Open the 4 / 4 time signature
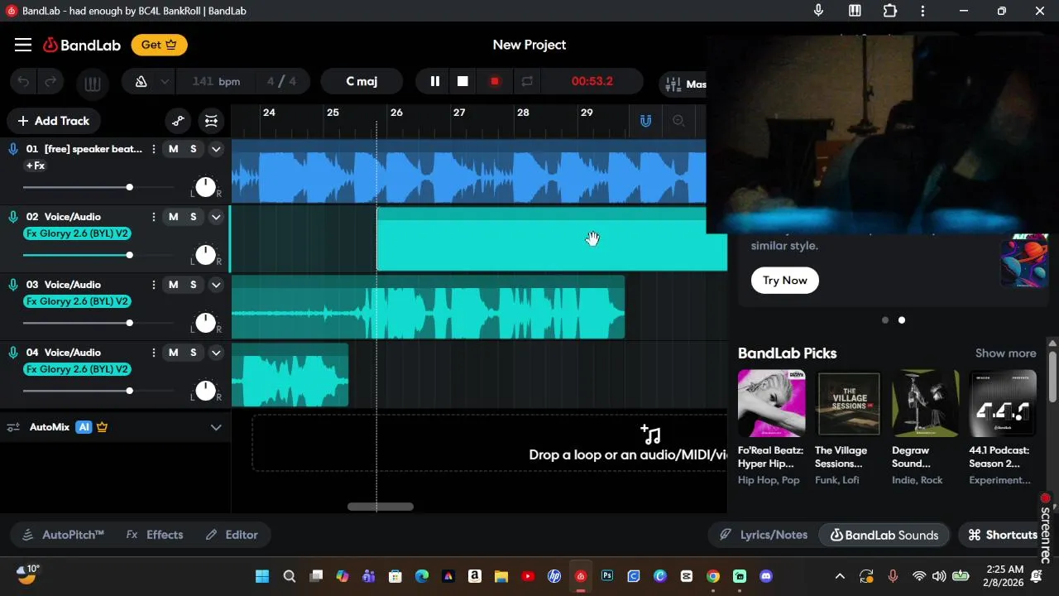This screenshot has height=596, width=1059. pyautogui.click(x=281, y=81)
